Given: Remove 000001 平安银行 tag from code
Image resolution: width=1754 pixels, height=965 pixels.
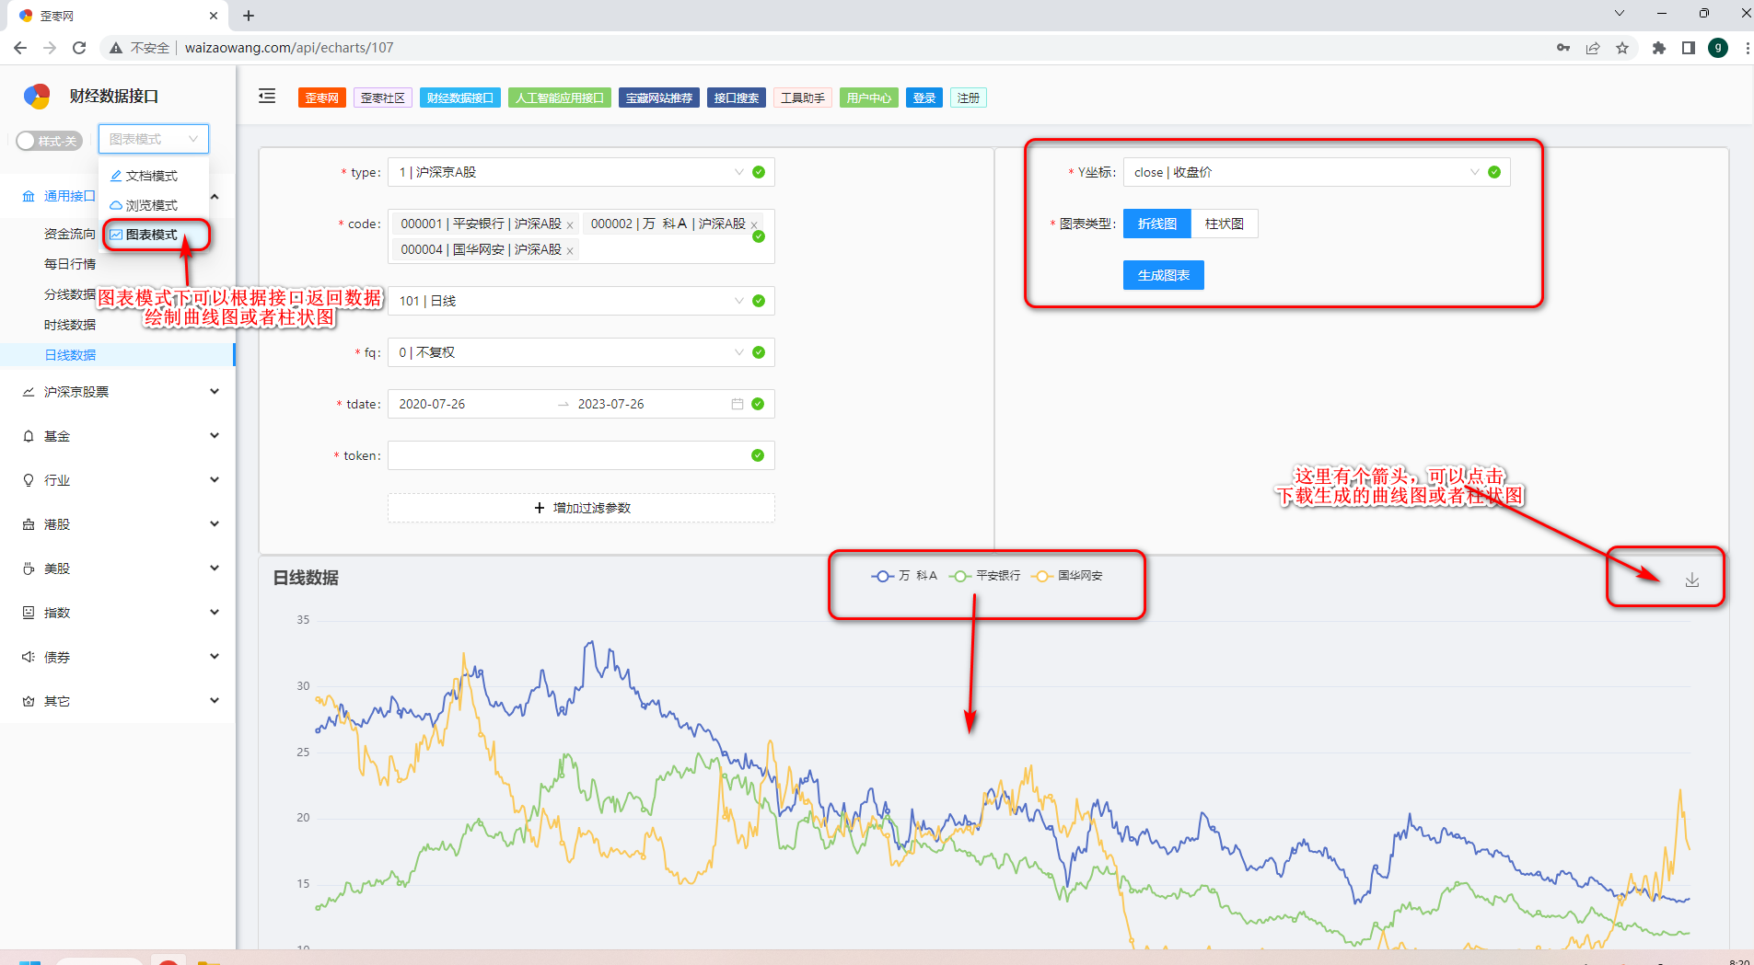Looking at the screenshot, I should coord(570,225).
